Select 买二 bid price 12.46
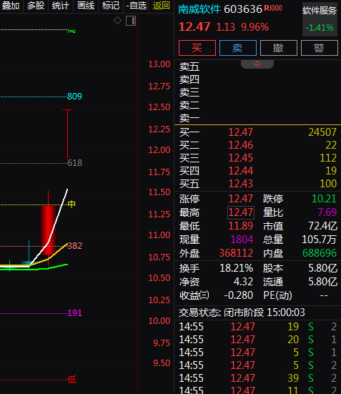 click(240, 145)
